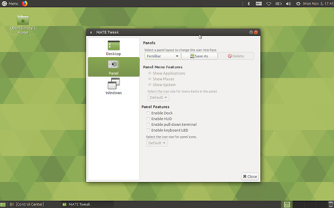Click the MATE Tweak window menu icon

pos(91,32)
